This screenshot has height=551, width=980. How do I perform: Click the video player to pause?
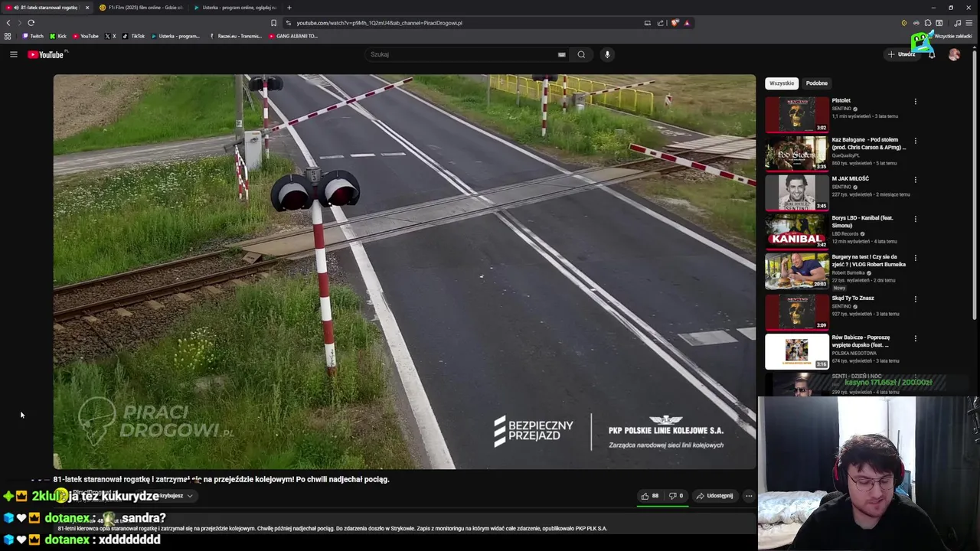pos(404,271)
